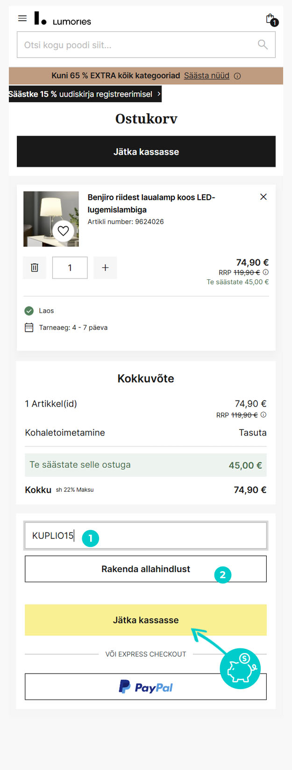Click RRP info icon under item price
Image resolution: width=292 pixels, height=770 pixels.
[x=266, y=272]
